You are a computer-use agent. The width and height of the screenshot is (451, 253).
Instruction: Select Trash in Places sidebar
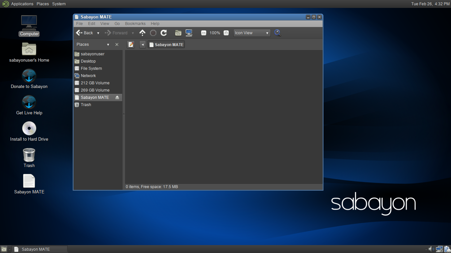point(98,105)
